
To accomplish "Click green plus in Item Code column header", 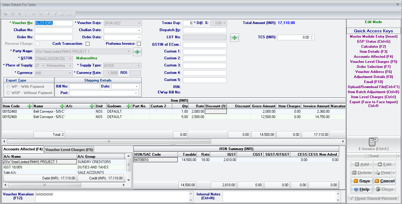I will (30, 106).
